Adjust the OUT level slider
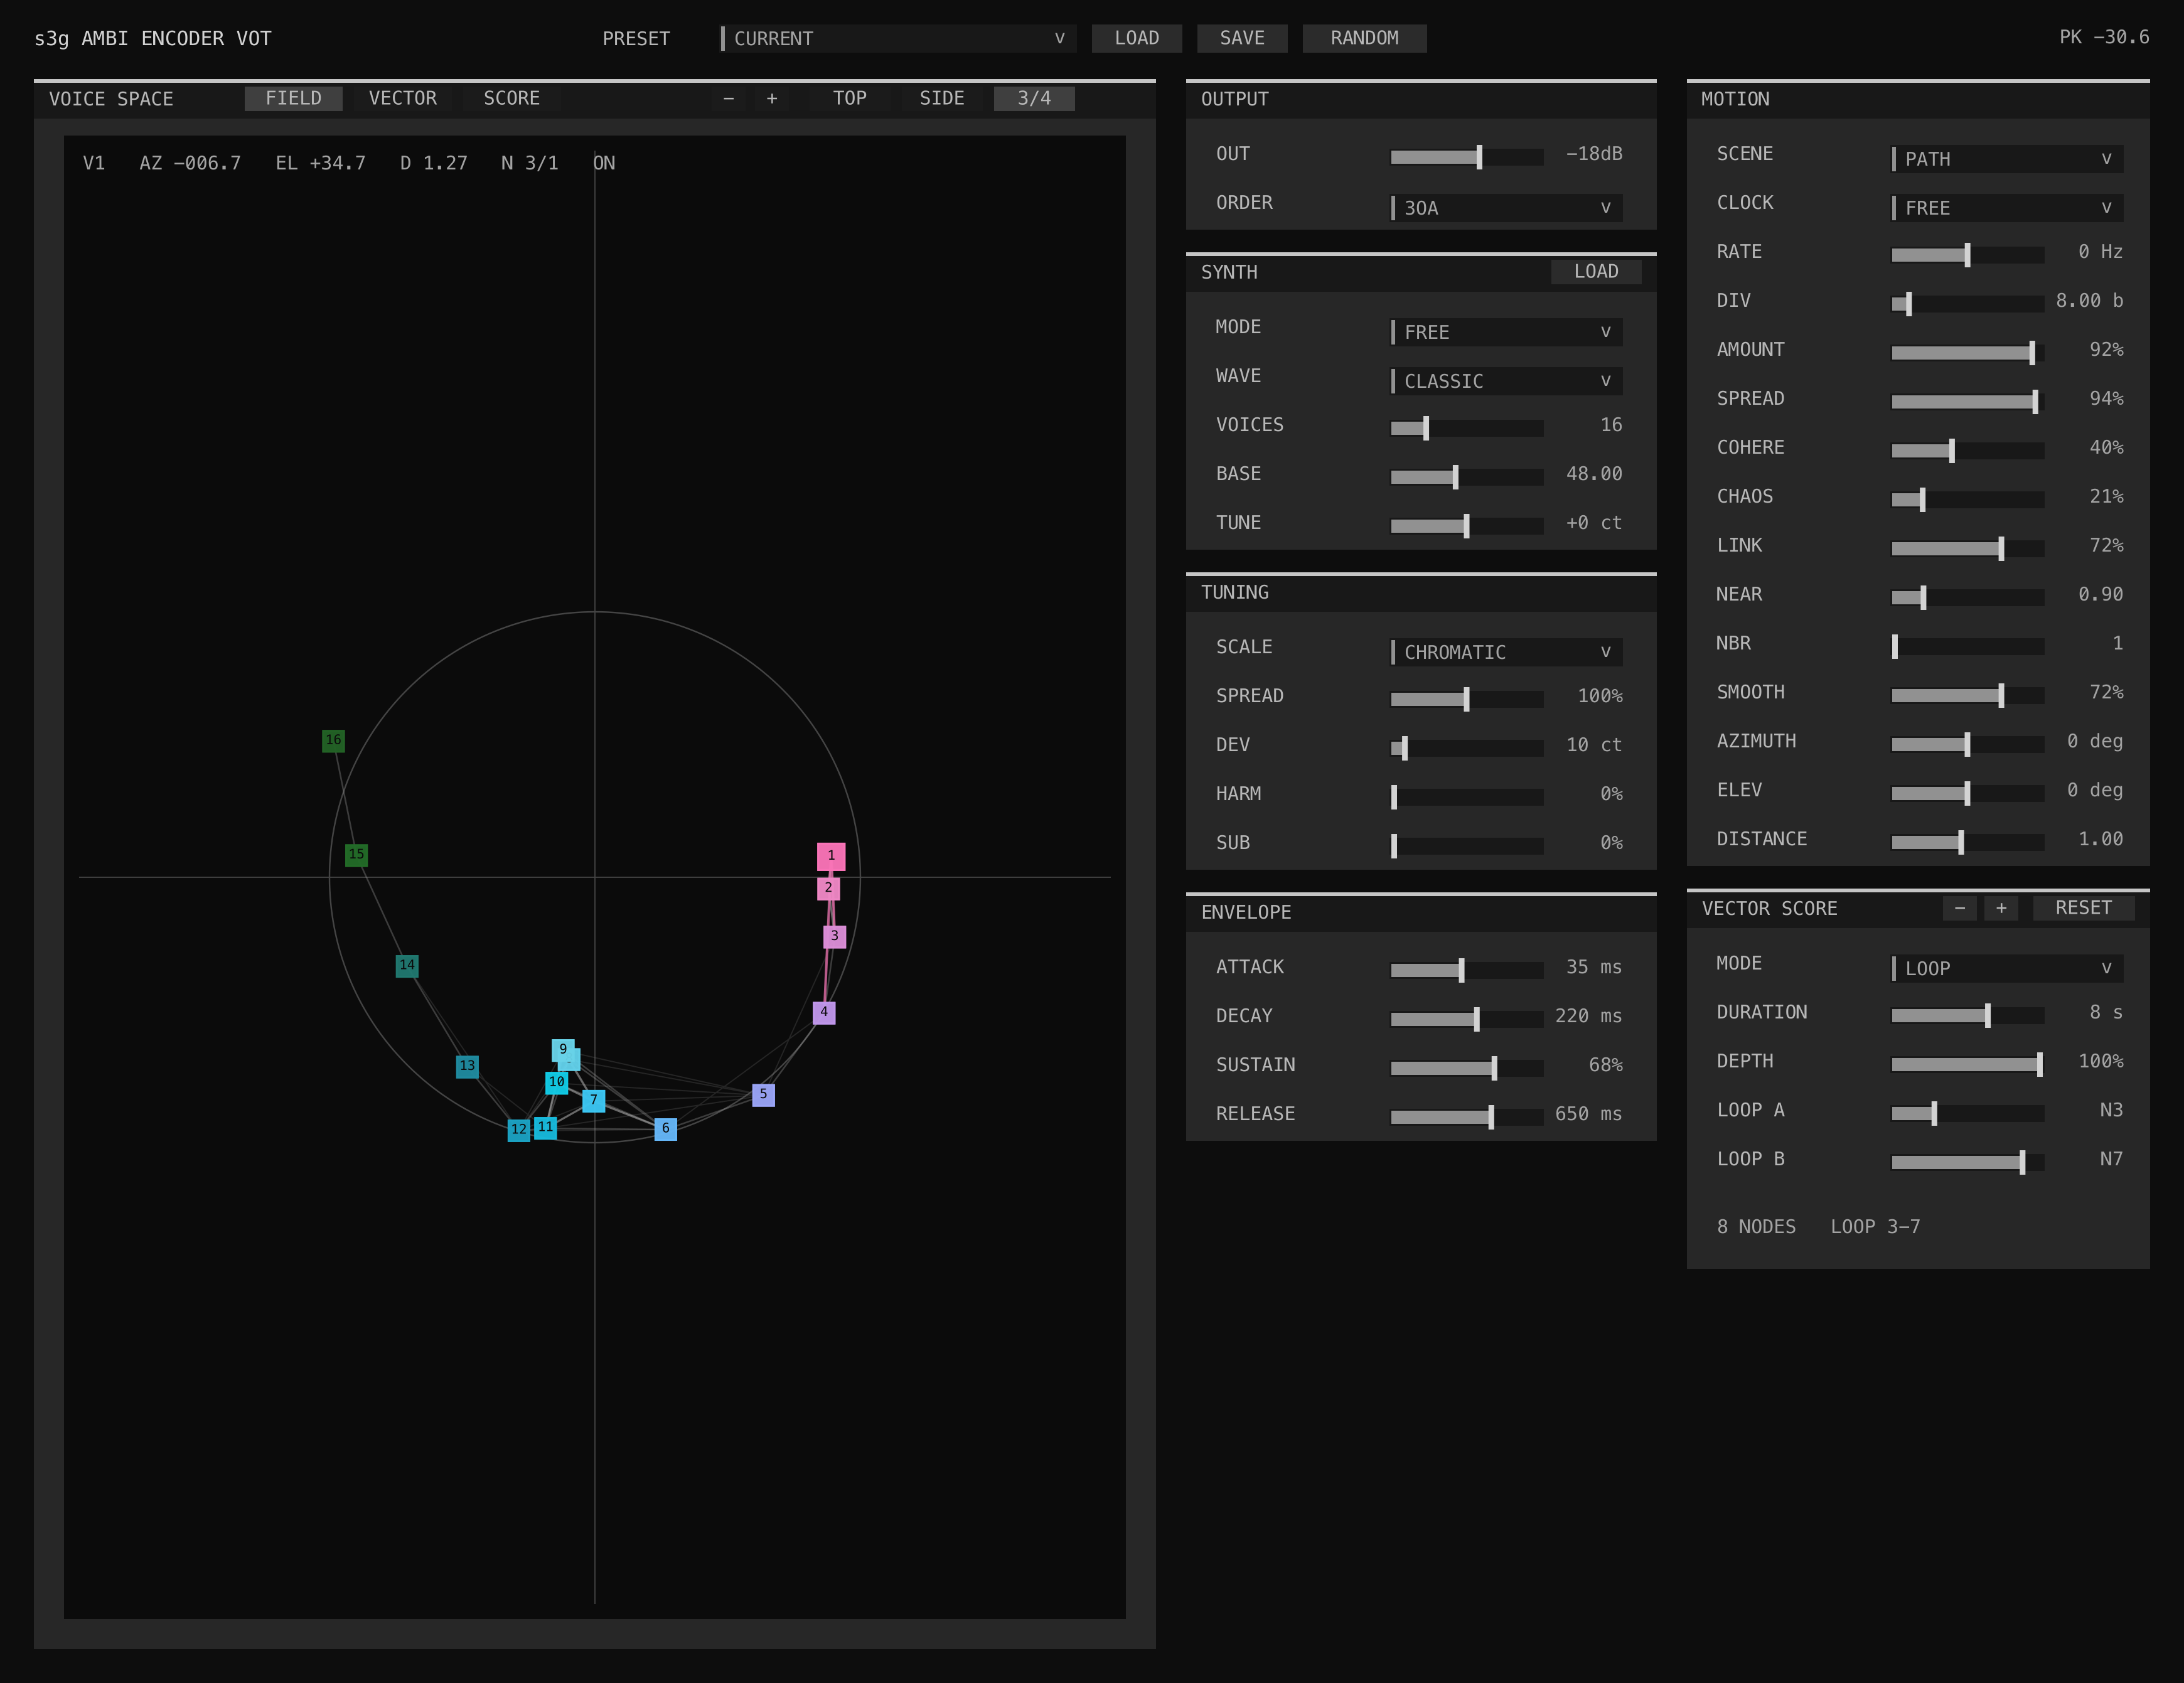The image size is (2184, 1683). (x=1467, y=156)
